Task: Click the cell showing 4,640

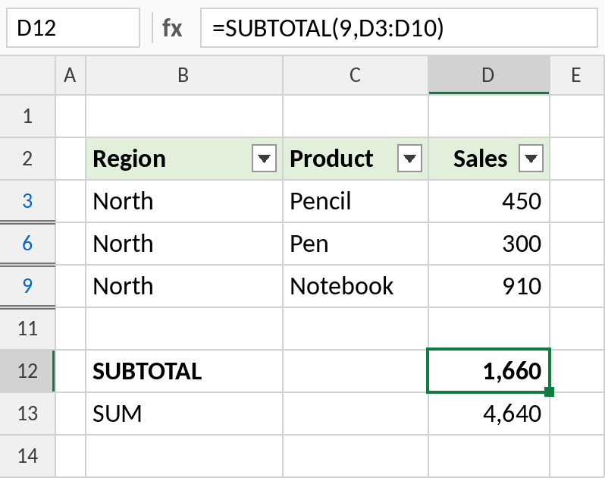Action: point(489,414)
